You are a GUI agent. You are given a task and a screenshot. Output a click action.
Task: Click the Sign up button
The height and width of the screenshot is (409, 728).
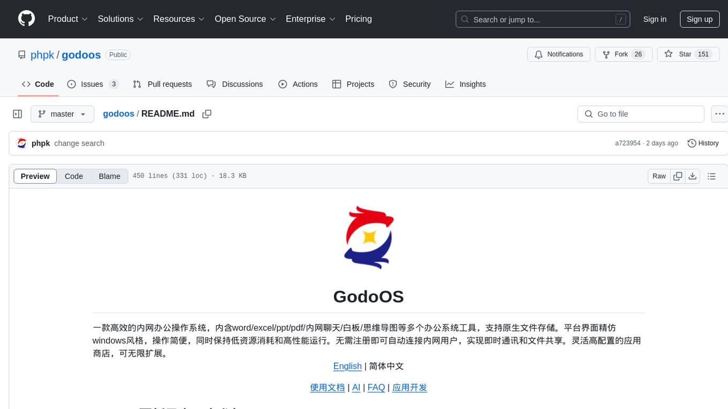click(700, 19)
